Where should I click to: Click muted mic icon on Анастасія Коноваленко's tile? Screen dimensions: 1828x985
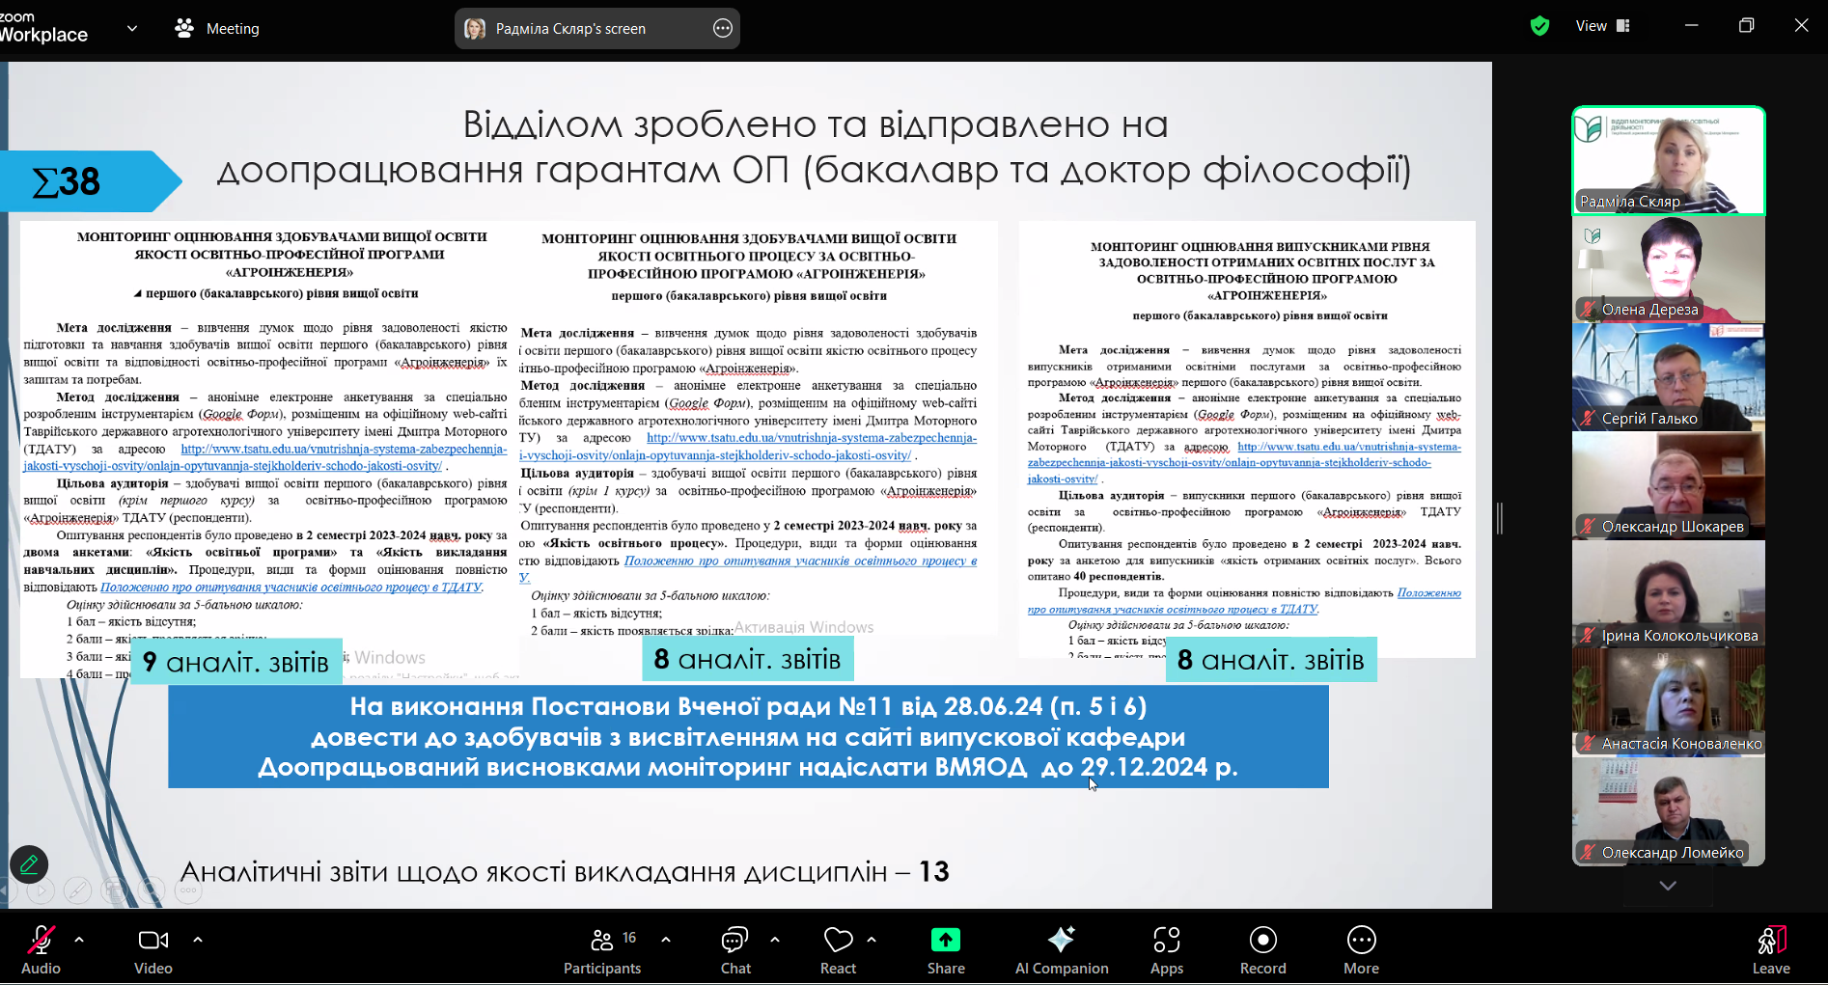coord(1588,744)
